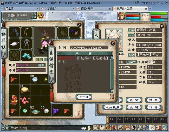The height and width of the screenshot is (132, 169).
Task: Close the 系统信息 message dialog
Action: (113, 43)
